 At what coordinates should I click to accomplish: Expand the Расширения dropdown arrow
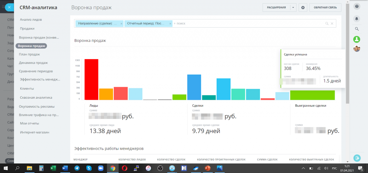pyautogui.click(x=293, y=8)
